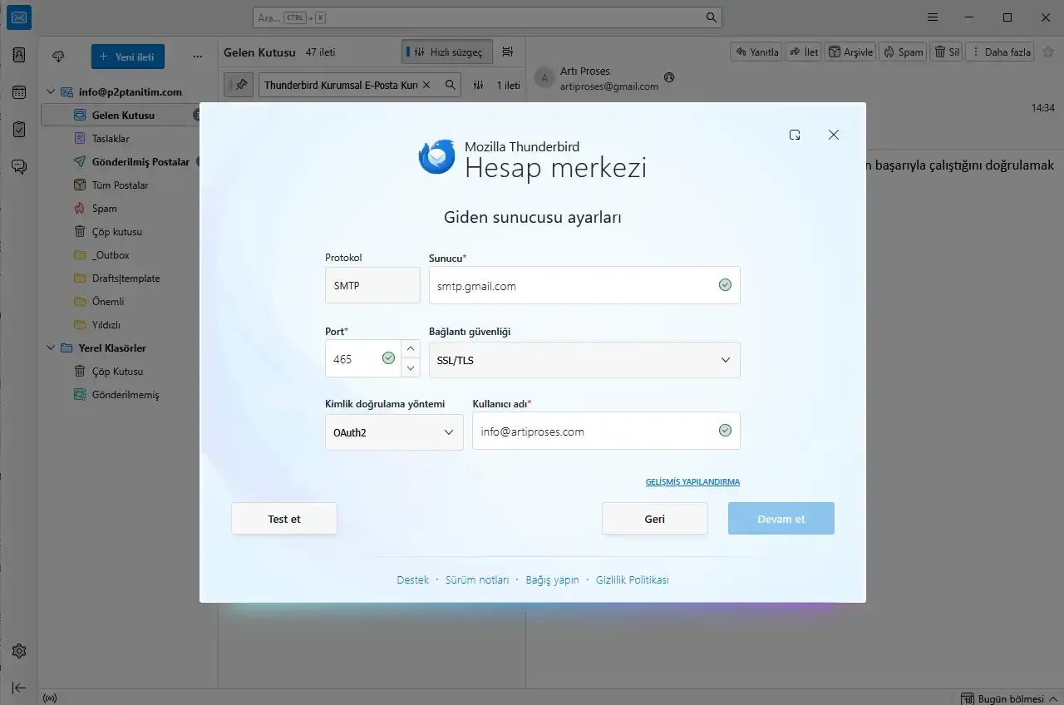1064x705 pixels.
Task: Mark message as Spam in toolbar
Action: point(904,52)
